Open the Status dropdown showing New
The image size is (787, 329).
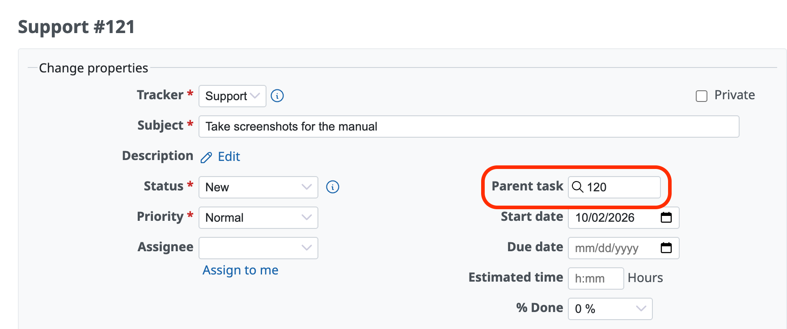point(258,187)
